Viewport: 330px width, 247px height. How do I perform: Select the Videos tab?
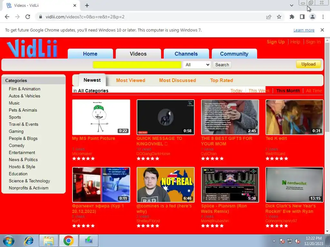(138, 54)
